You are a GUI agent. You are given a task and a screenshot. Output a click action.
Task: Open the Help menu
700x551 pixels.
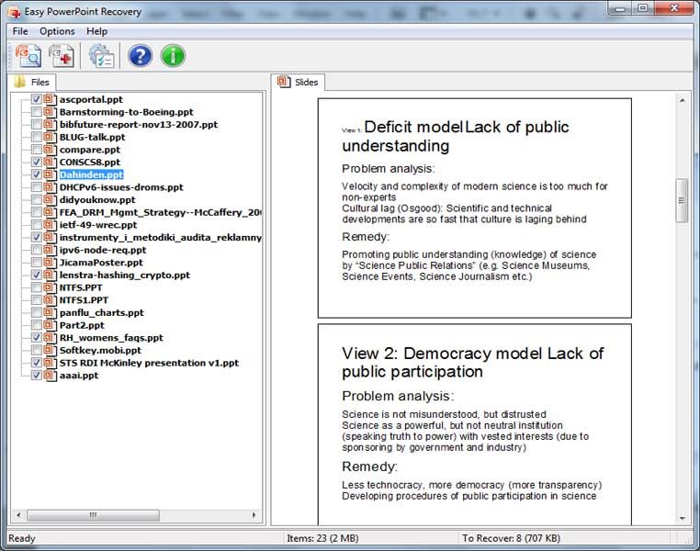pos(96,31)
